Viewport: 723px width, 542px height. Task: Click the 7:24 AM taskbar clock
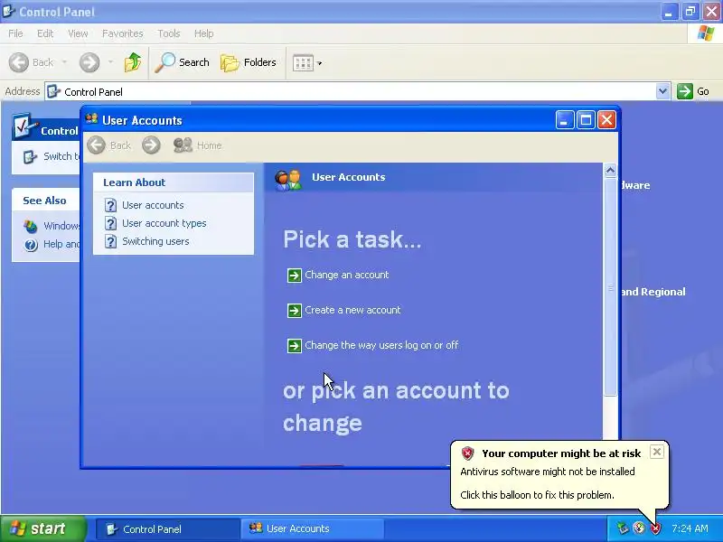[690, 528]
